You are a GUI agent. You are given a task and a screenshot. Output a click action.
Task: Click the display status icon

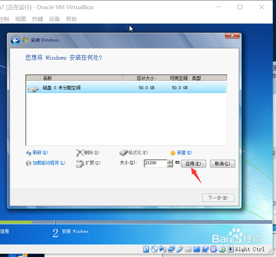197,249
